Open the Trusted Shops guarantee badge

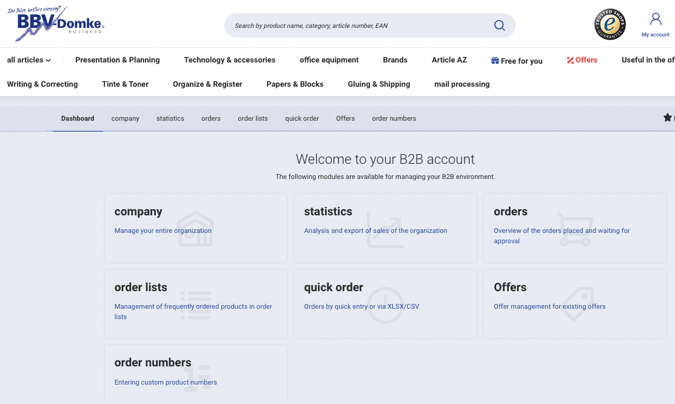pos(610,24)
